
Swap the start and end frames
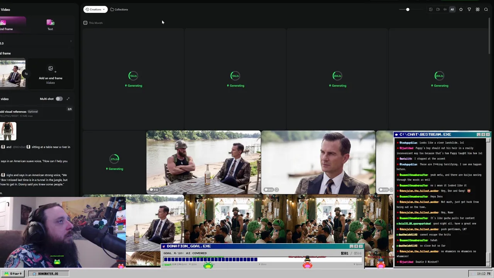tap(26, 74)
